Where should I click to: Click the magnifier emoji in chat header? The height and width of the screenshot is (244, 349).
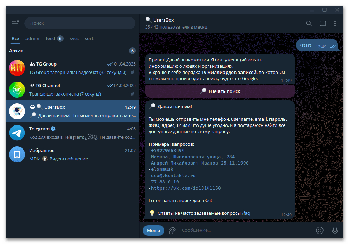148,20
